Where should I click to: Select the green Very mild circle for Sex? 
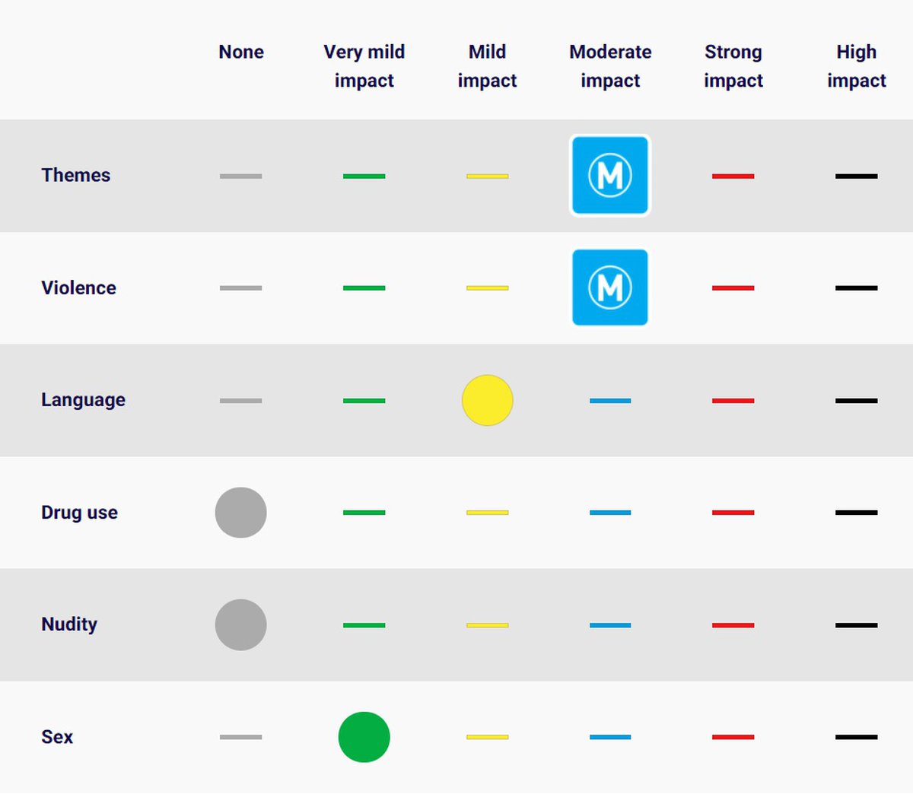[x=364, y=737]
